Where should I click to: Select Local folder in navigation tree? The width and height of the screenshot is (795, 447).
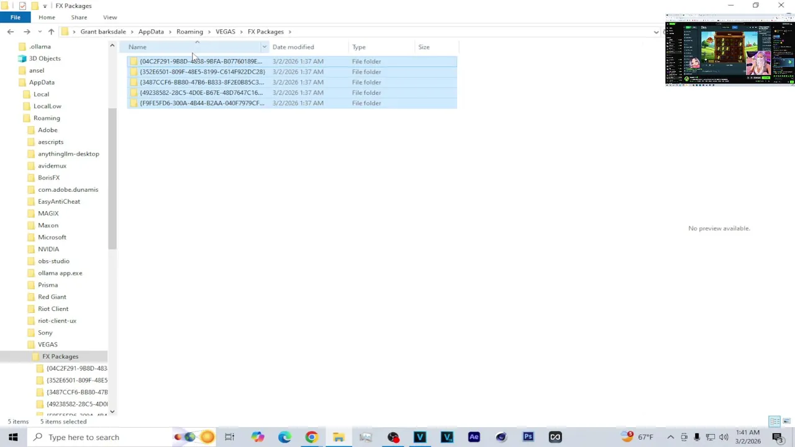(x=41, y=94)
